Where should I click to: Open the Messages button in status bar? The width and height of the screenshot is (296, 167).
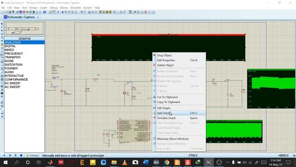(32, 155)
